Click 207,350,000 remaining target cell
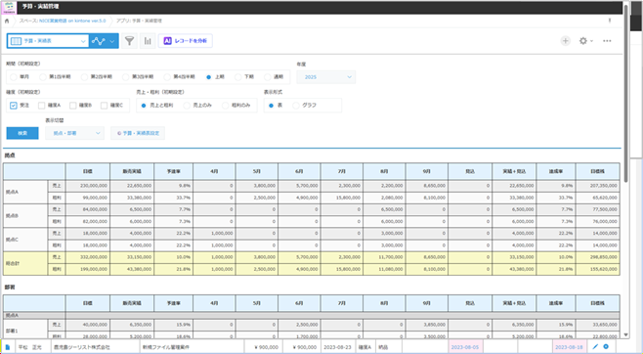643x354 pixels. (x=597, y=186)
